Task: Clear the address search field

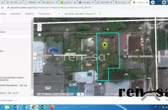Action: (95, 14)
